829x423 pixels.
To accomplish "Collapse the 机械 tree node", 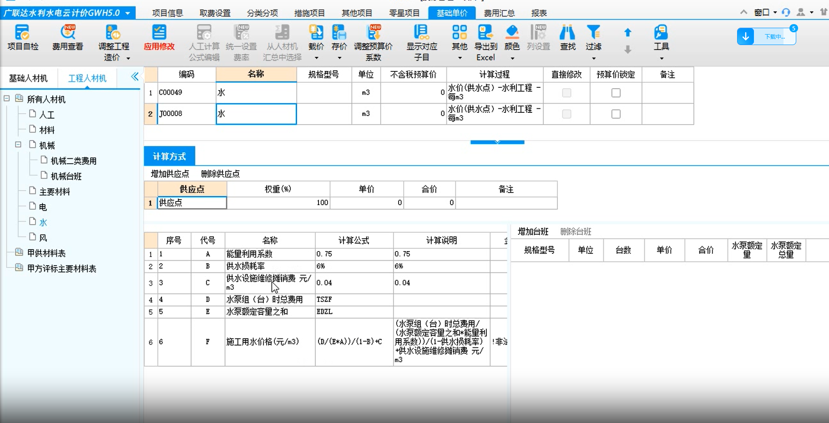I will 18,145.
